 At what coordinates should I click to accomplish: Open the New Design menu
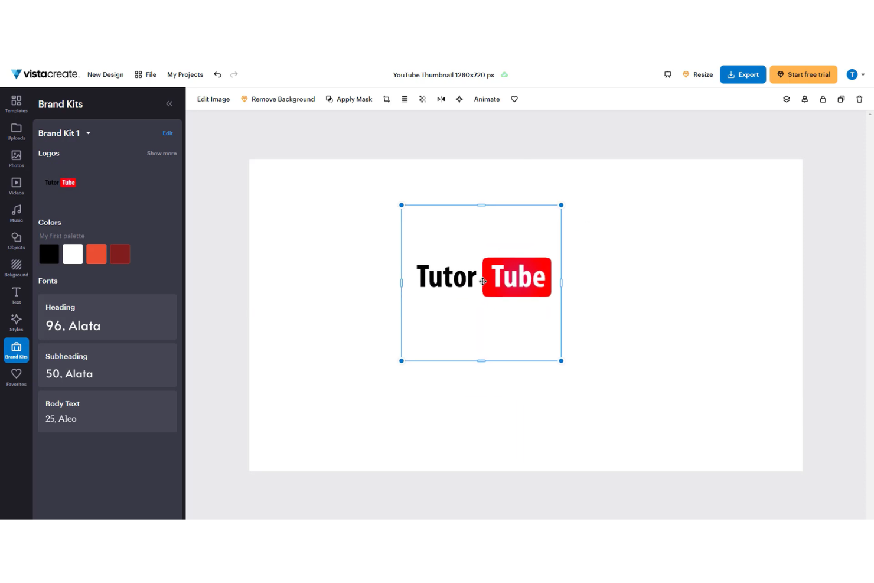point(106,74)
